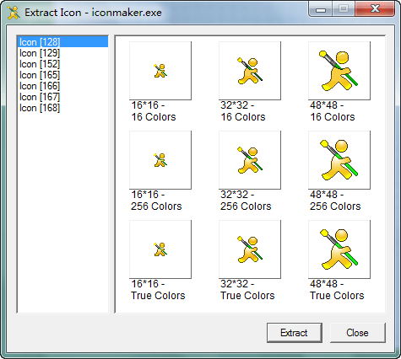
Task: Choose Icon [165] from the list
Action: pyautogui.click(x=62, y=75)
